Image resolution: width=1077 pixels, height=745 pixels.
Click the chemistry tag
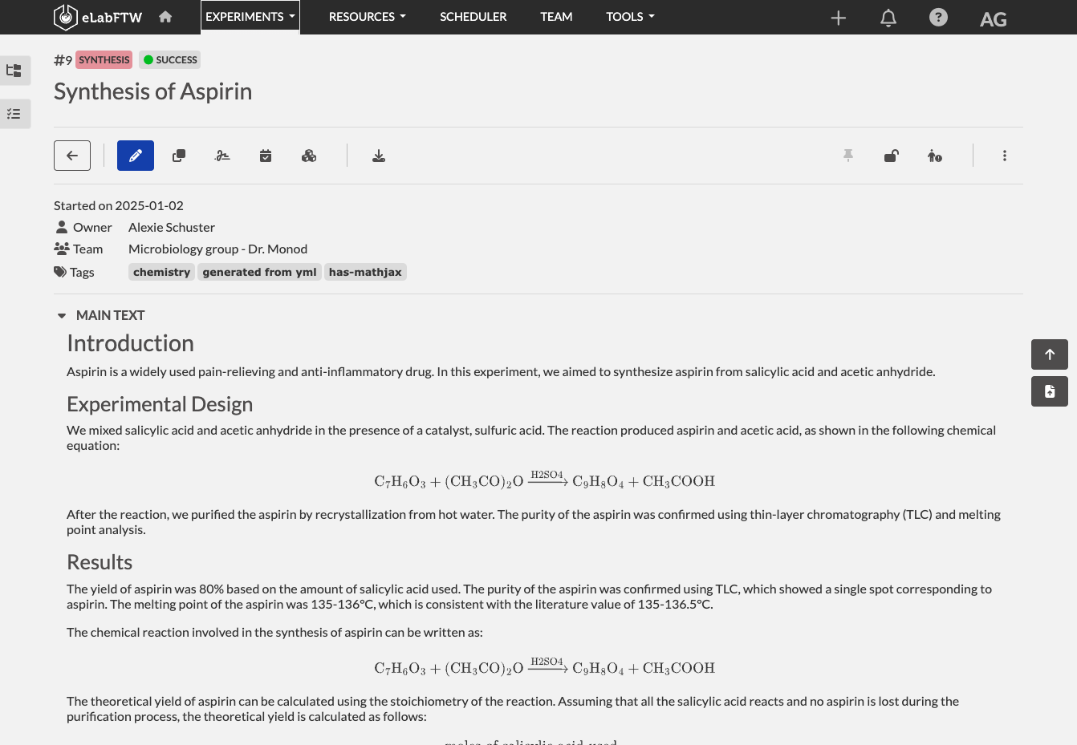162,272
